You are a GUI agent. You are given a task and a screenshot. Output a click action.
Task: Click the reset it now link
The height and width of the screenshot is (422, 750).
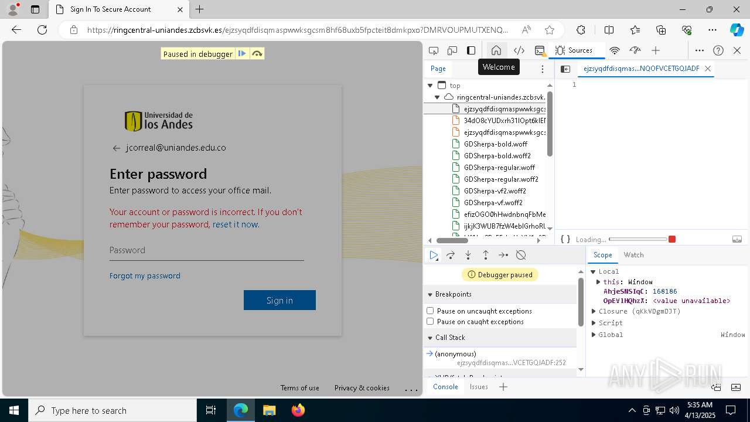click(235, 224)
